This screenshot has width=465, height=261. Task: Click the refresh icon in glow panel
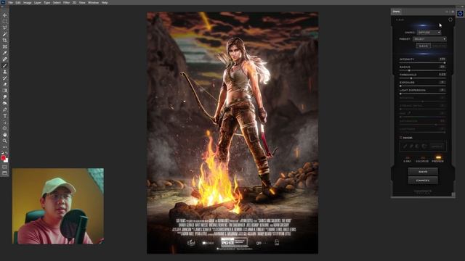pos(450,20)
